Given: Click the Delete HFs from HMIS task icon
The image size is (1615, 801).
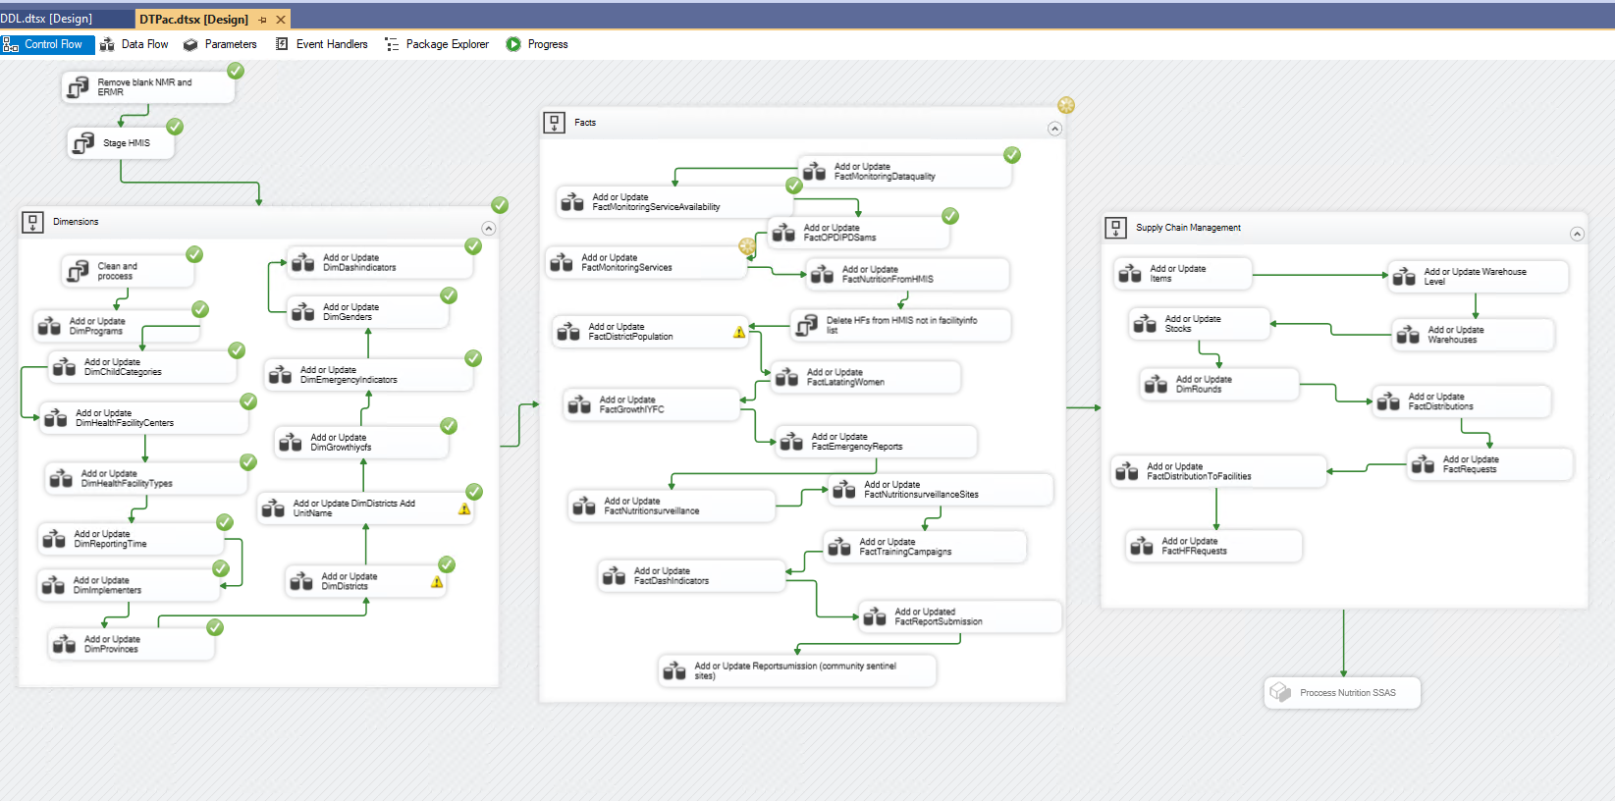Looking at the screenshot, I should pyautogui.click(x=807, y=325).
